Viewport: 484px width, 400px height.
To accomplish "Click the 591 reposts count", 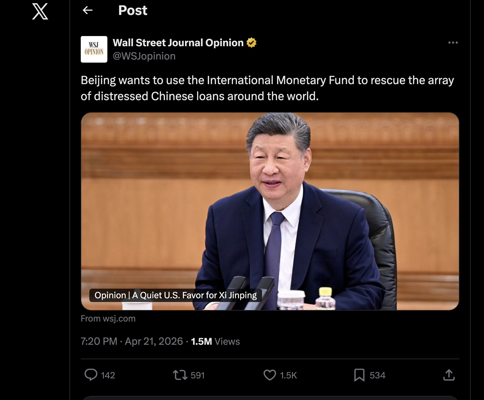I will [x=198, y=375].
